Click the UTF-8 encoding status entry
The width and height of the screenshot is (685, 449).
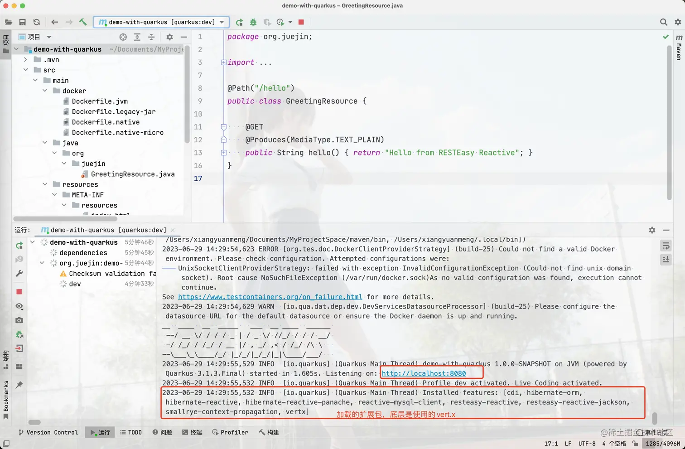click(587, 444)
